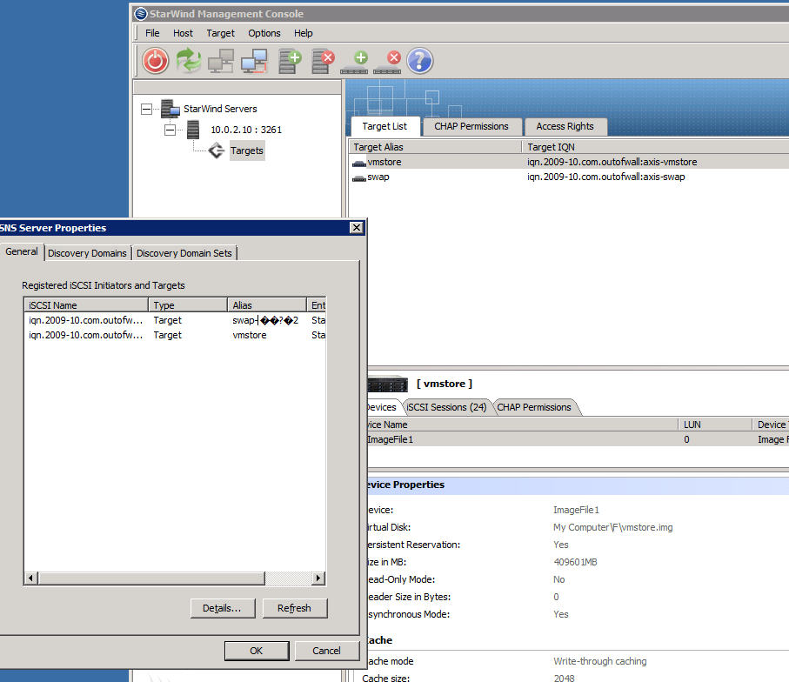Click the Refresh button in dialog

click(294, 608)
